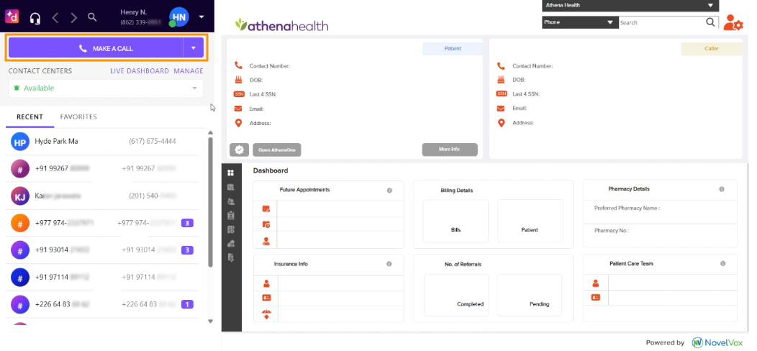Expand the Make a Call options arrow
Image resolution: width=757 pixels, height=351 pixels.
click(194, 47)
